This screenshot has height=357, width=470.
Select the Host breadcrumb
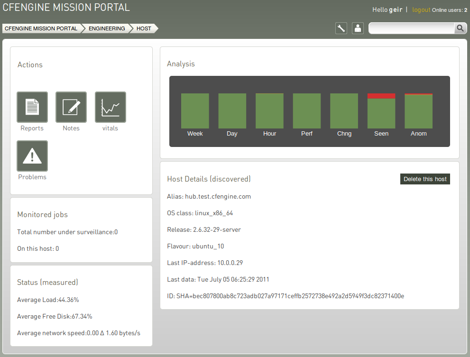(x=144, y=28)
